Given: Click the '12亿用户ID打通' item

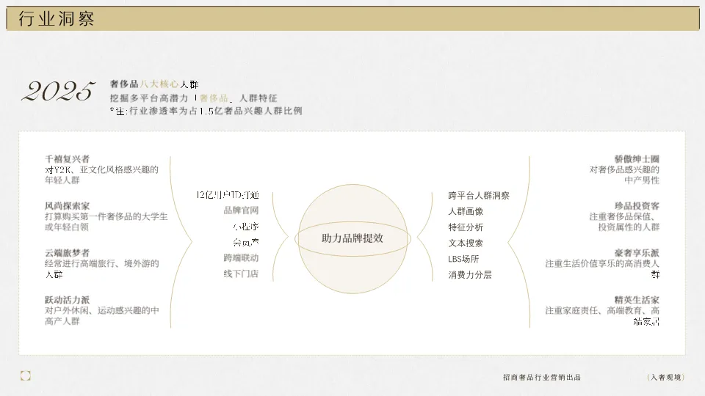Looking at the screenshot, I should 228,195.
